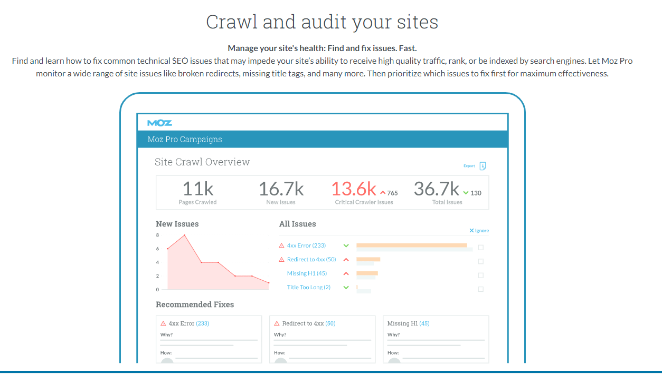662x374 pixels.
Task: Click green down chevron for Title Too Long row
Action: click(x=346, y=287)
